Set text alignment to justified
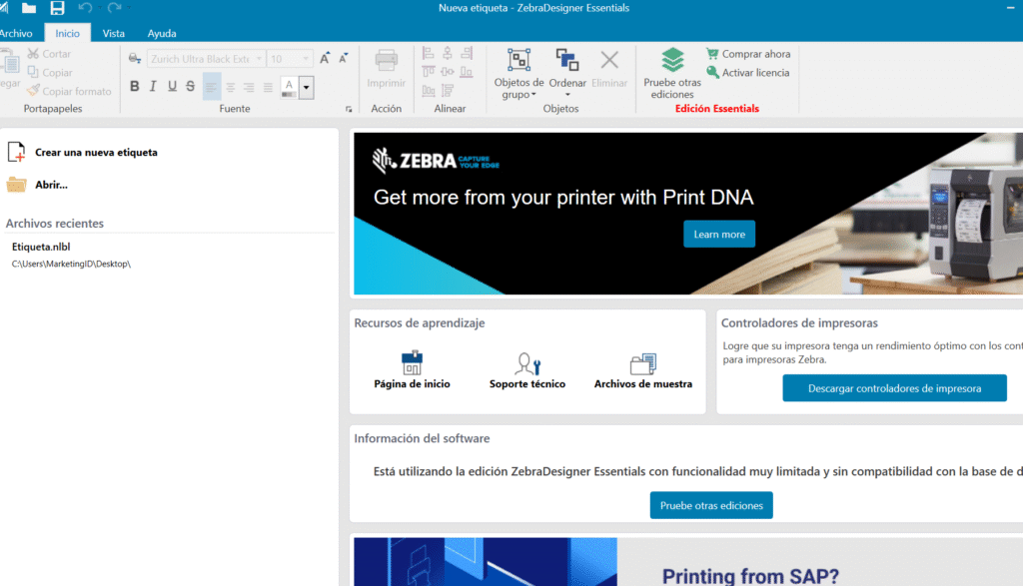The height and width of the screenshot is (586, 1023). point(268,87)
